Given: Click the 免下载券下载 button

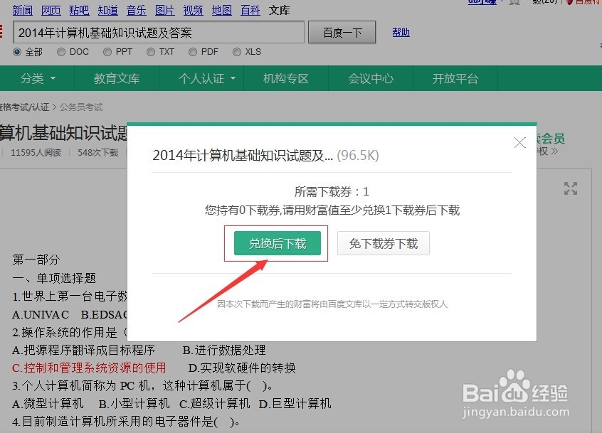Looking at the screenshot, I should pyautogui.click(x=383, y=244).
